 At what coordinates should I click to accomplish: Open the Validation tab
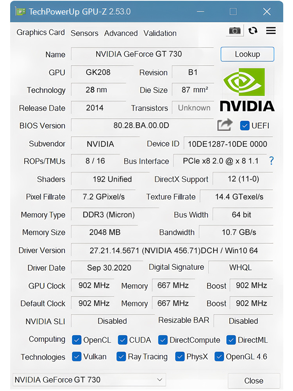160,33
